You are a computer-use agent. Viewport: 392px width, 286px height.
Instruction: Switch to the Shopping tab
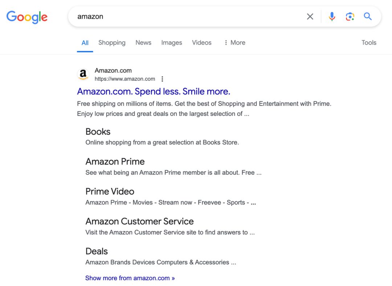pos(112,42)
